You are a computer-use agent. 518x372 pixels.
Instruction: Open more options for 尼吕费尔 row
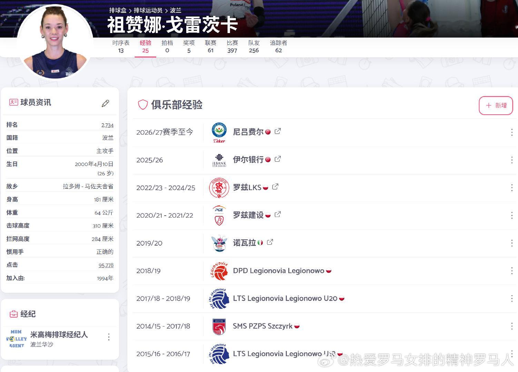[512, 132]
